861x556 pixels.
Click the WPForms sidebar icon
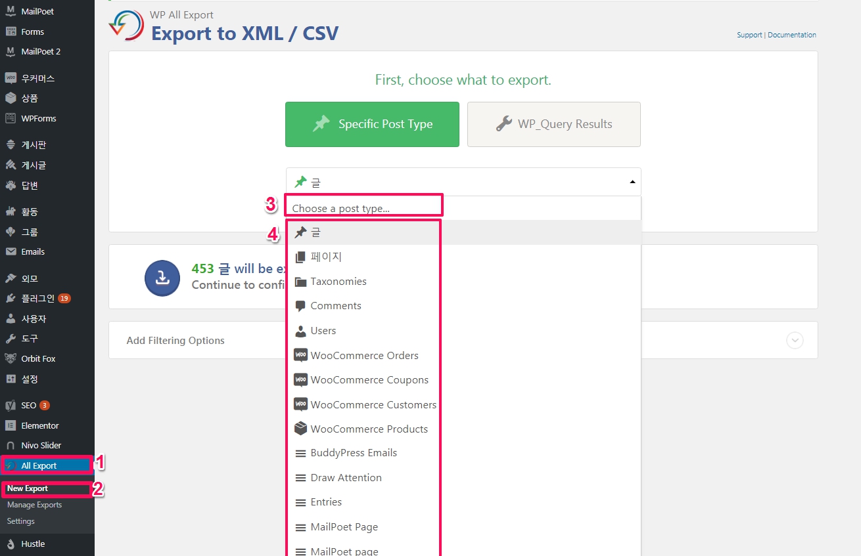pos(11,118)
